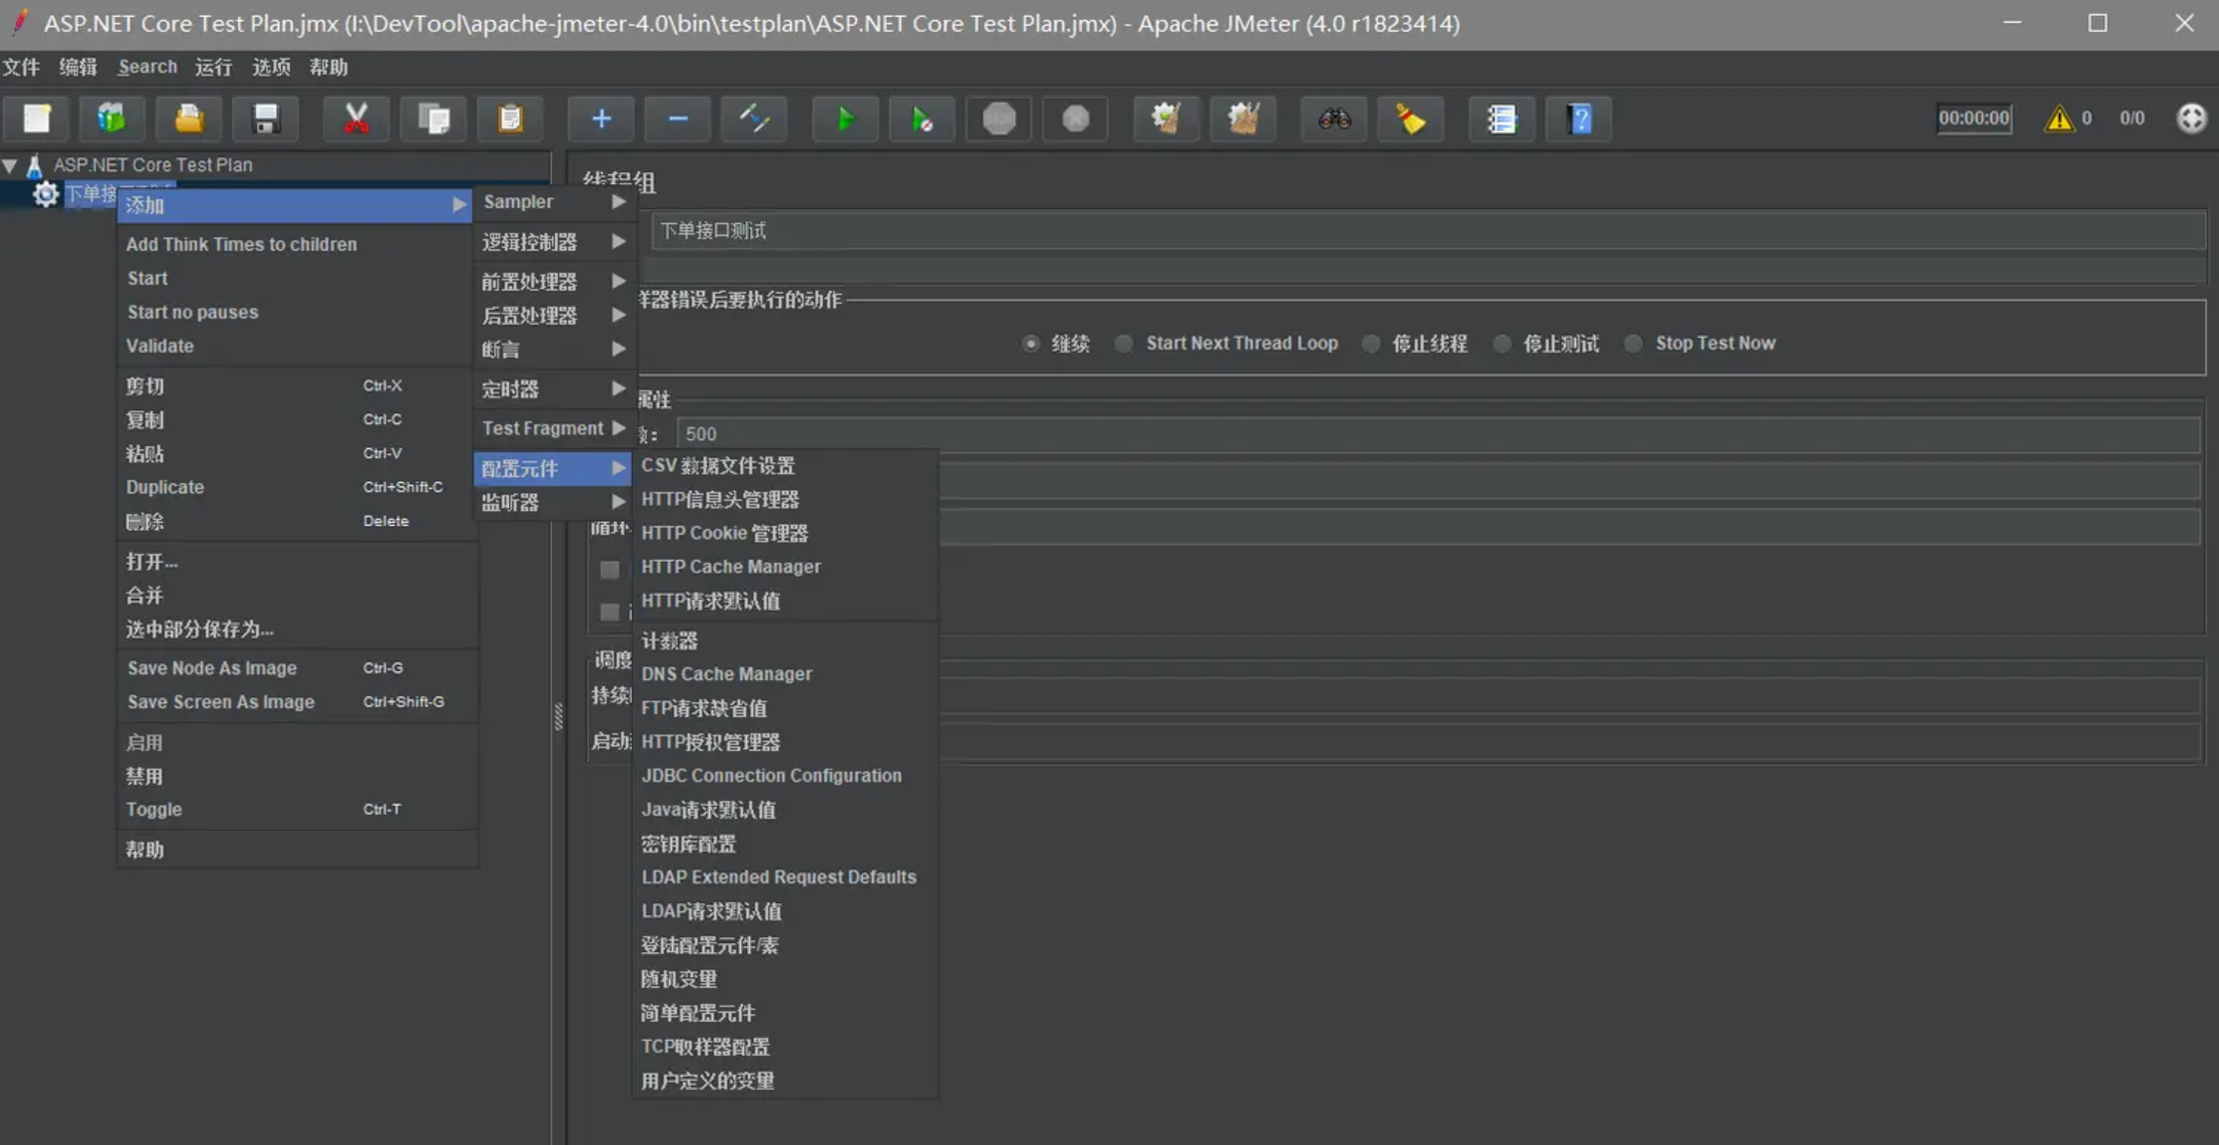Select JDBC Connection Configuration menu entry
Image resolution: width=2219 pixels, height=1145 pixels.
click(770, 775)
